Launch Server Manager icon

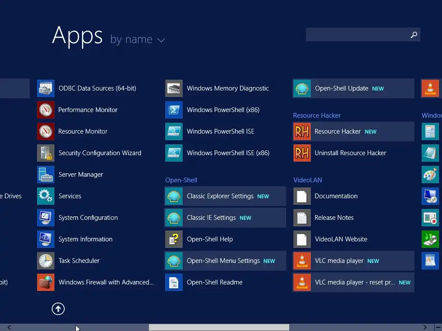pos(46,175)
